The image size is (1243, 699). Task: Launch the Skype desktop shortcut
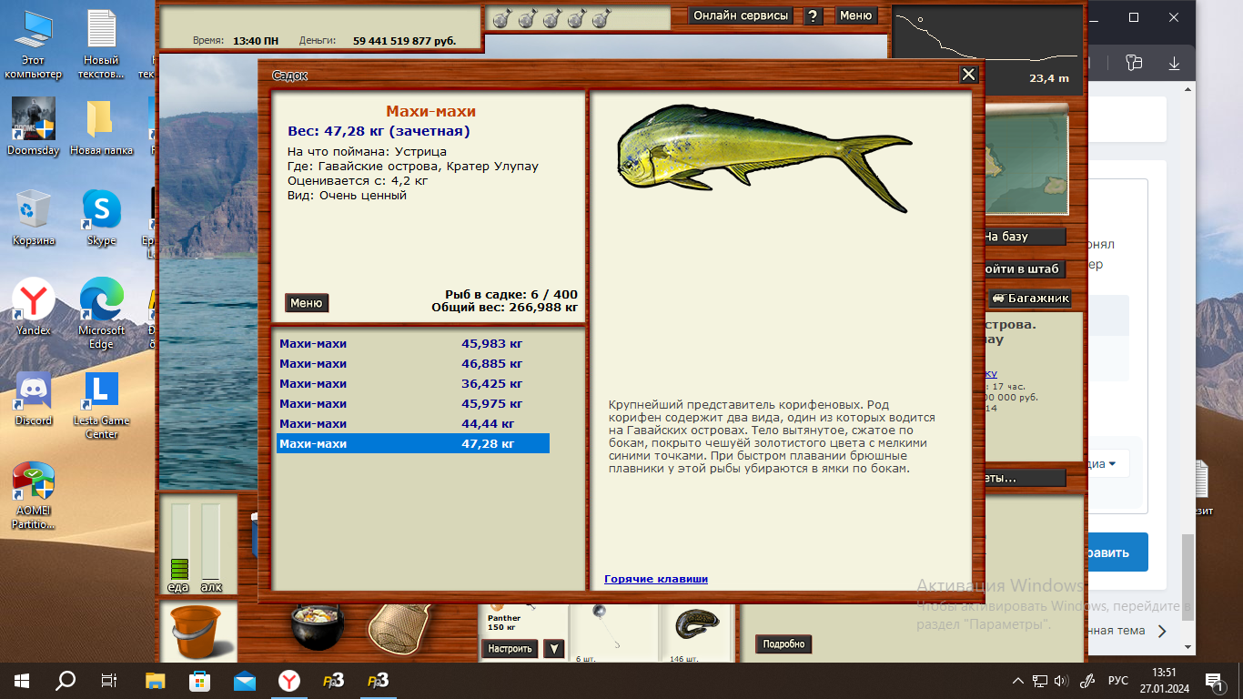(x=101, y=217)
